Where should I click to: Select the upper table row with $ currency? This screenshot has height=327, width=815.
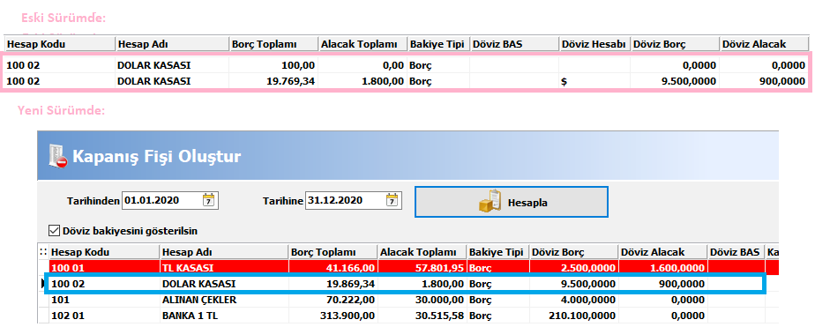pyautogui.click(x=407, y=81)
